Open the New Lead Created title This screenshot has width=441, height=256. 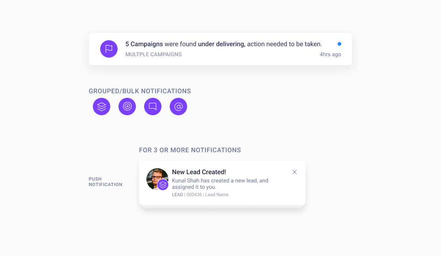(x=199, y=172)
